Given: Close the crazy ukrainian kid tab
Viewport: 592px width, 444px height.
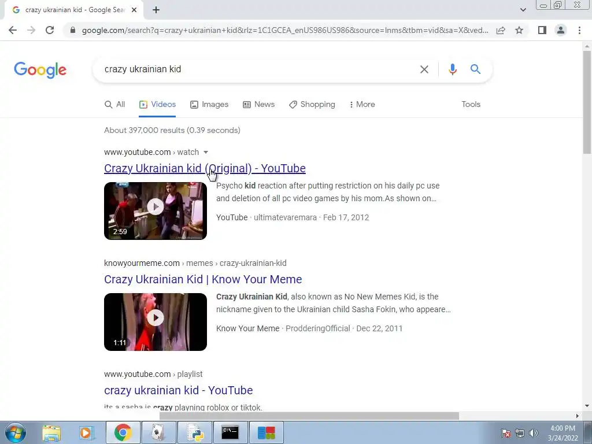Looking at the screenshot, I should (134, 10).
